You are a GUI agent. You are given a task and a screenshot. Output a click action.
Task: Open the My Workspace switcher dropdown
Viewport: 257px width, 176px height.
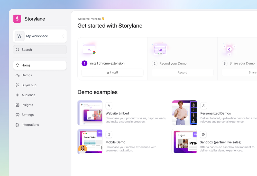[40, 36]
